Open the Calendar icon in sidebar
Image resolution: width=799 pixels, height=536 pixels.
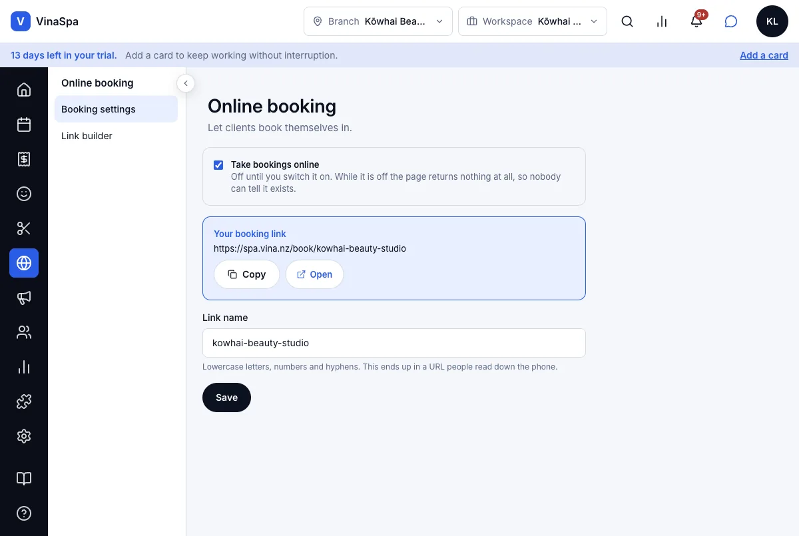(24, 125)
